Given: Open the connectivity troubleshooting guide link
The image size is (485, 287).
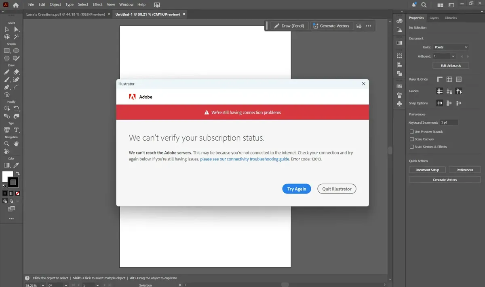Looking at the screenshot, I should (245, 159).
